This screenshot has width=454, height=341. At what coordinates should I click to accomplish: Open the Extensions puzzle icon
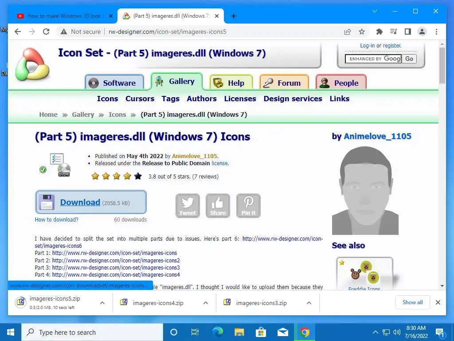point(380,32)
